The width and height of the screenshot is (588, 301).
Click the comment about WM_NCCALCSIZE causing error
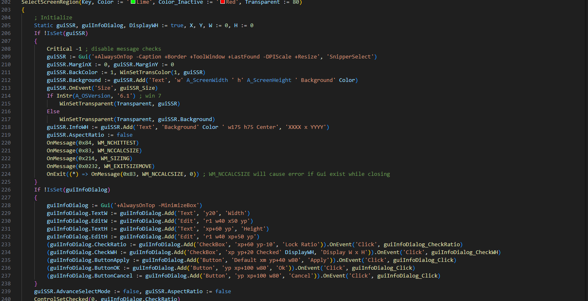point(296,174)
